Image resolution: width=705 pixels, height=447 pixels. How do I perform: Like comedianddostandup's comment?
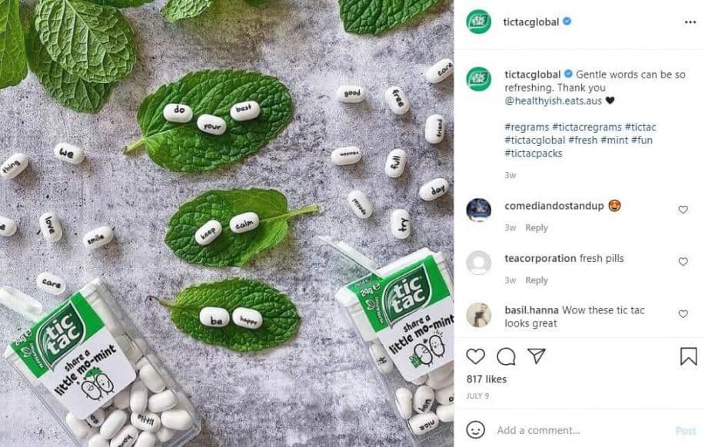[683, 210]
